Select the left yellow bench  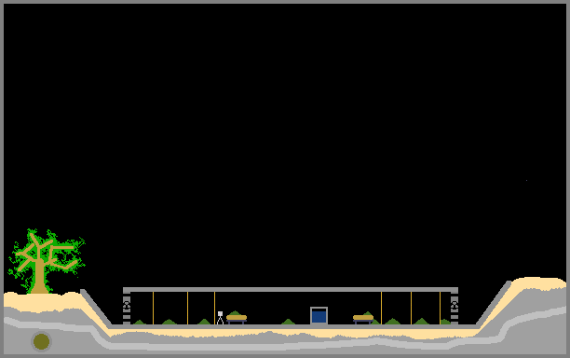pyautogui.click(x=237, y=319)
